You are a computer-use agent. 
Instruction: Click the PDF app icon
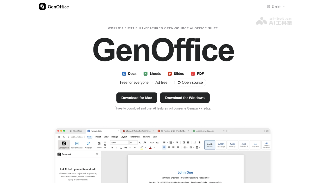coord(193,73)
